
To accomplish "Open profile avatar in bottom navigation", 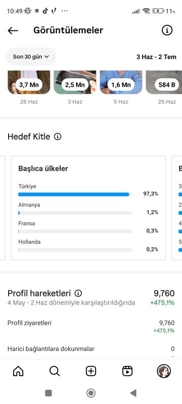I will pyautogui.click(x=164, y=371).
